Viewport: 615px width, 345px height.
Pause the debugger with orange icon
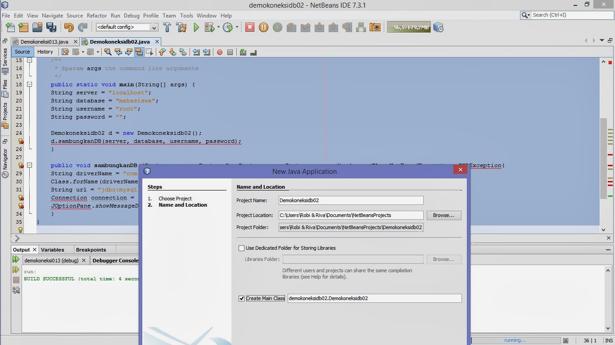tap(264, 27)
